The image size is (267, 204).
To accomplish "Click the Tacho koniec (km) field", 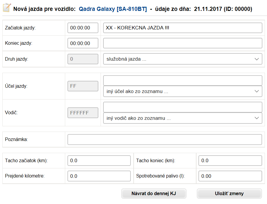I will (x=230, y=160).
